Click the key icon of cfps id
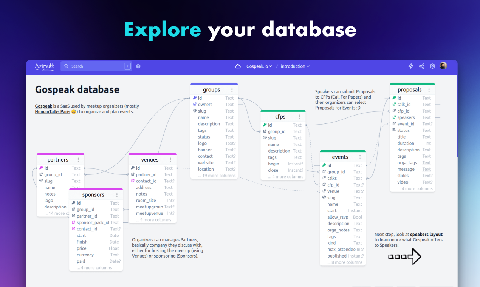The image size is (480, 287). click(265, 125)
